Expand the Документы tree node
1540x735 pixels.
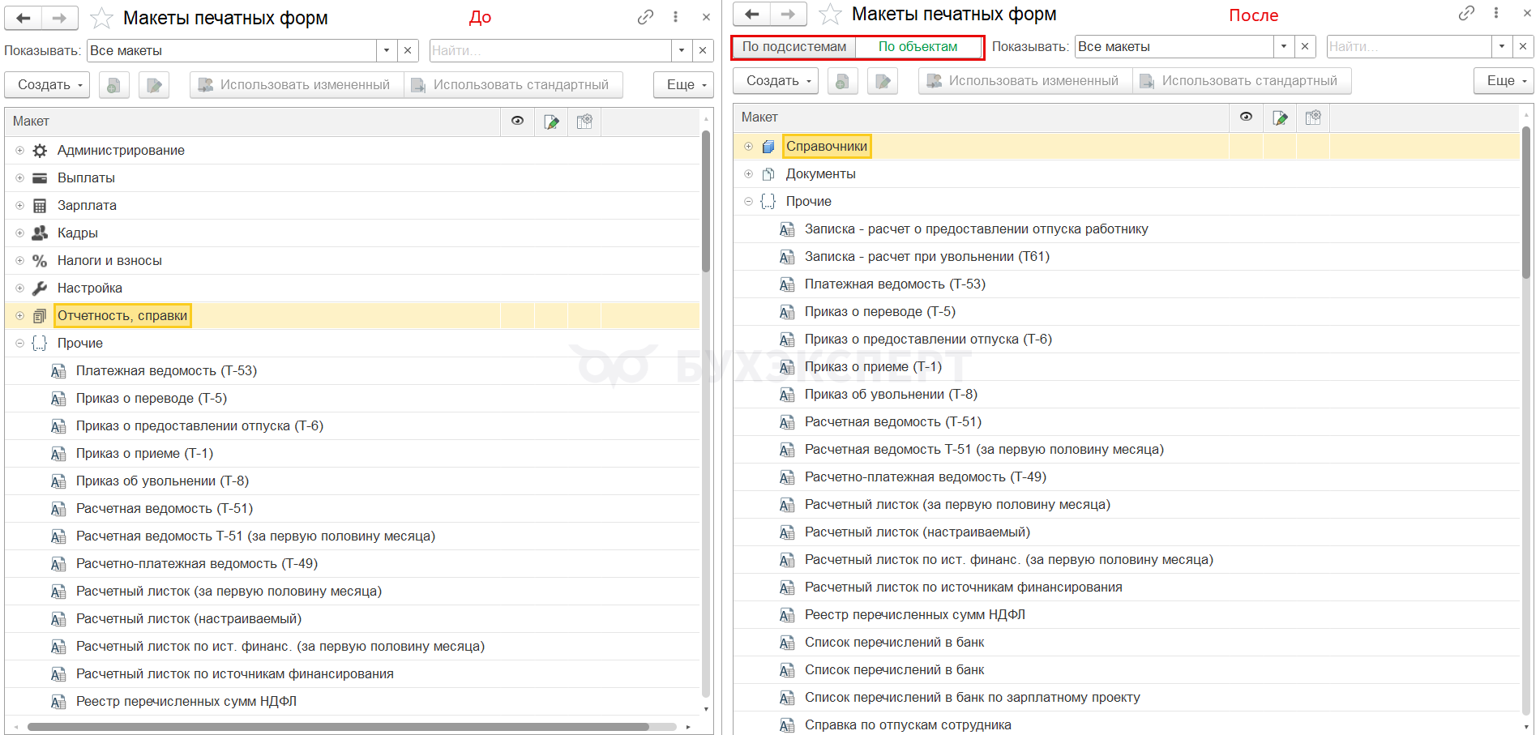coord(748,173)
